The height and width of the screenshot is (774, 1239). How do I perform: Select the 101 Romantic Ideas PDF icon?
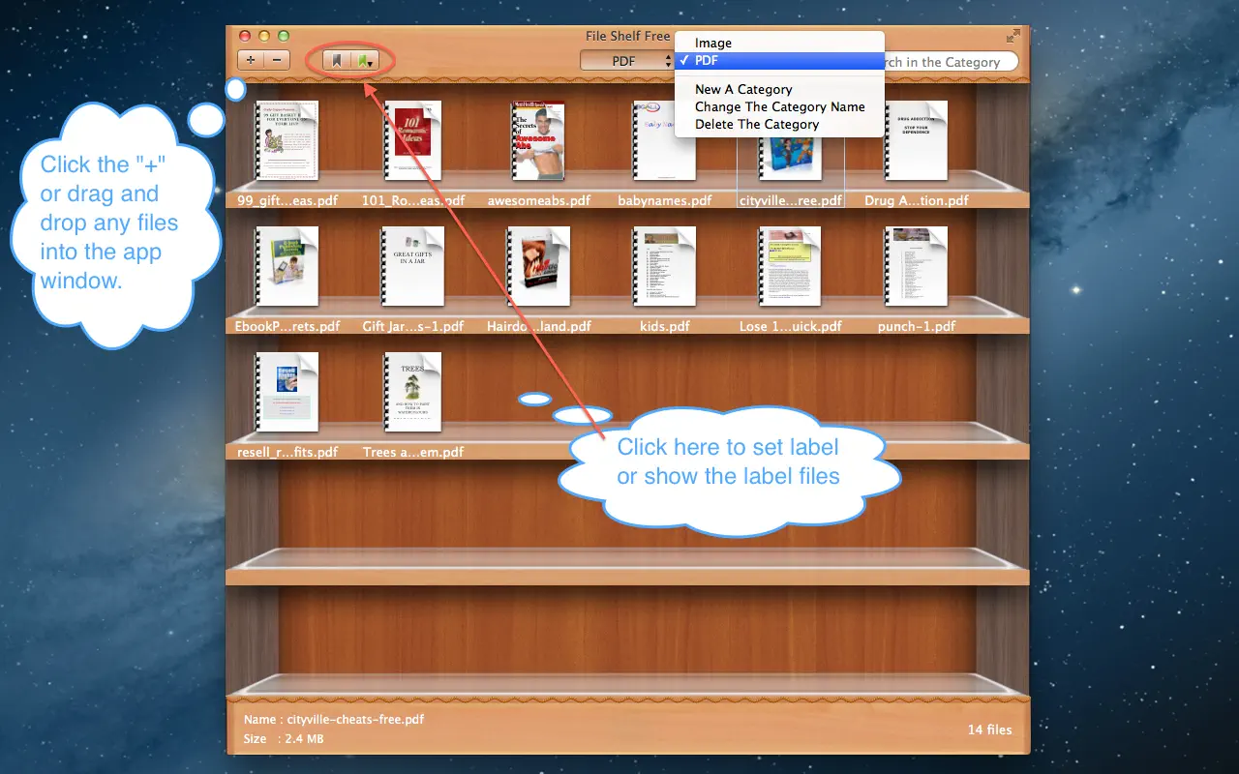(x=412, y=141)
